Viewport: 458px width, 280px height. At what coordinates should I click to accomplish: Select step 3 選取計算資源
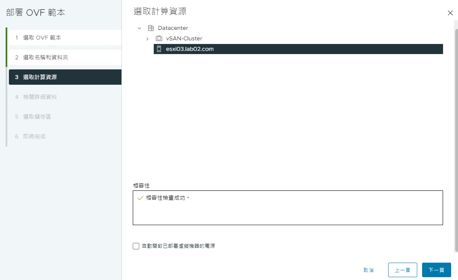[65, 77]
